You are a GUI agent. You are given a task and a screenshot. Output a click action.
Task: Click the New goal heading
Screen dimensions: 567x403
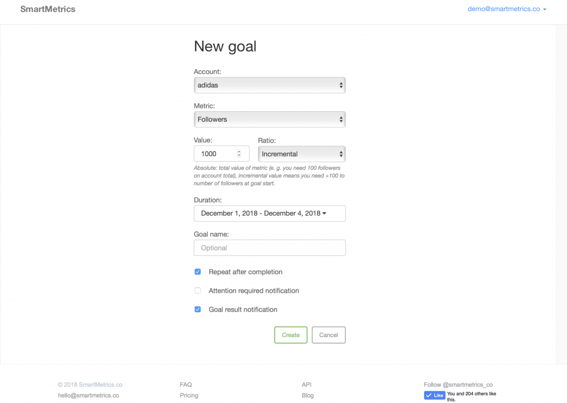tap(225, 46)
